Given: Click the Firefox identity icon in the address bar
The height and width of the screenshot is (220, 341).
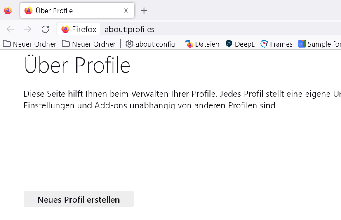Looking at the screenshot, I should point(79,29).
